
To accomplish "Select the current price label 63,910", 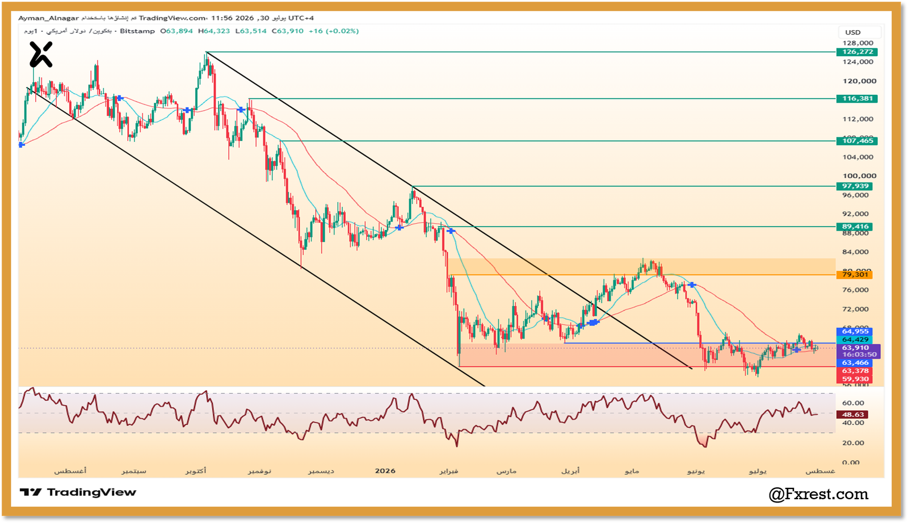I will tap(855, 348).
